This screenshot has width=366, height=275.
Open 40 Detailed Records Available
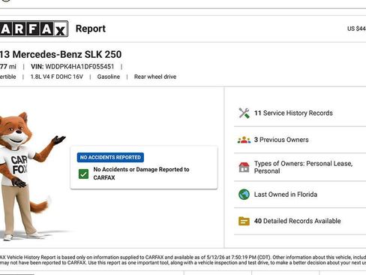coord(298,221)
